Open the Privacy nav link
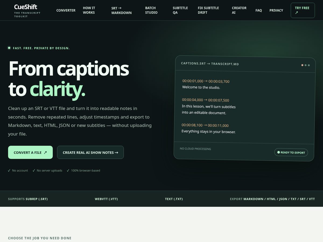The width and height of the screenshot is (323, 242). [x=276, y=10]
